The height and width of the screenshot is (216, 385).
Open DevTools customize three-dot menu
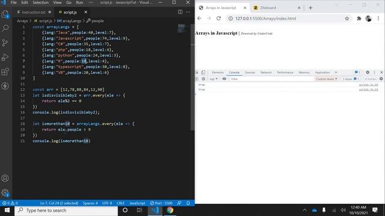(x=374, y=73)
